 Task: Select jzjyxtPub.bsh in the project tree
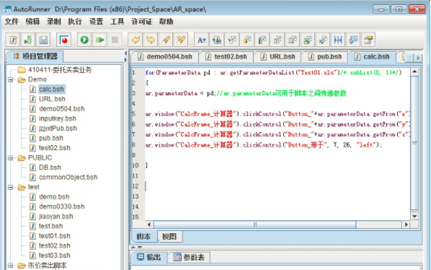click(53, 129)
